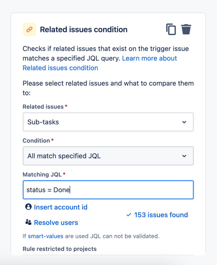Screen dimensions: 217x265
Task: Duplicate the condition with the copy icon
Action: coord(171,29)
